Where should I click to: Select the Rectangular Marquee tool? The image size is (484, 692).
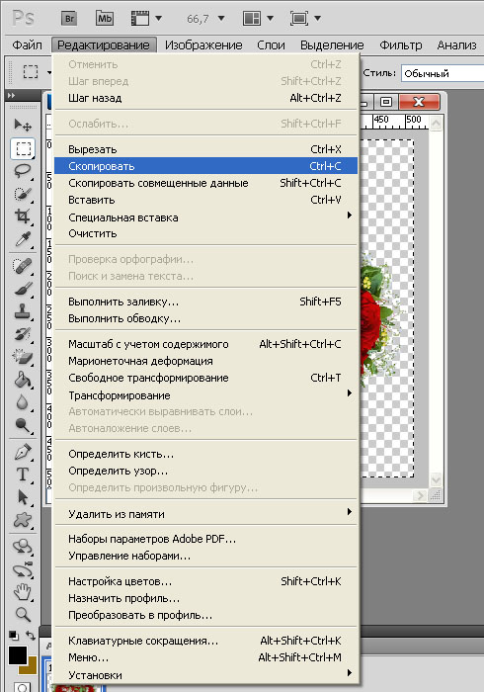coord(23,148)
